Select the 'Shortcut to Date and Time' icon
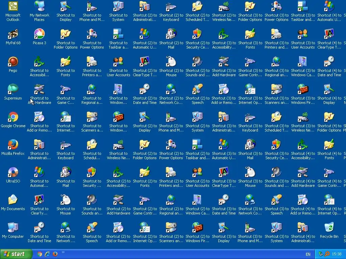Screen dimensions: 346x259 pos(39,233)
